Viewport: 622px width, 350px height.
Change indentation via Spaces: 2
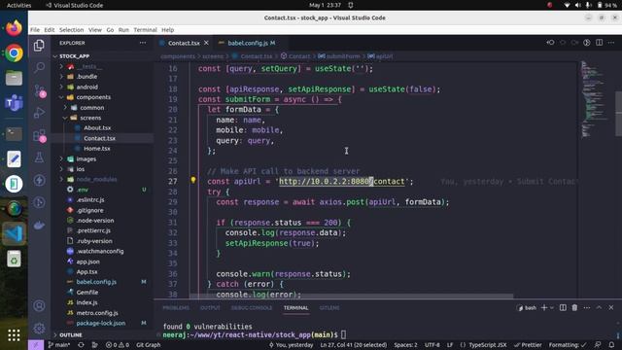click(405, 345)
